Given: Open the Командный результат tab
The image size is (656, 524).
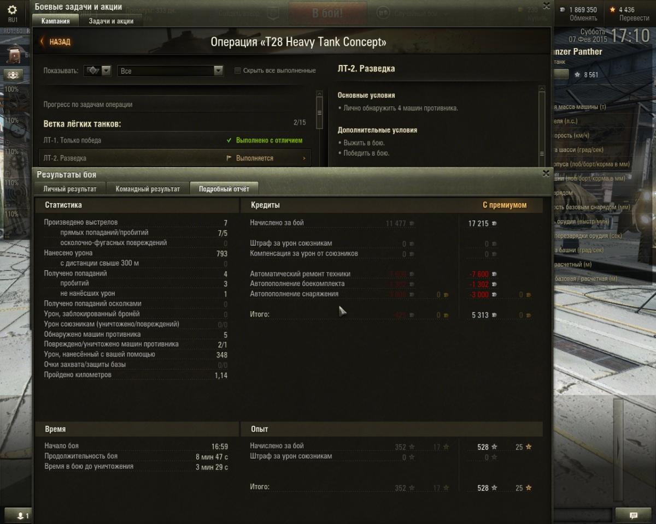Looking at the screenshot, I should (x=148, y=189).
